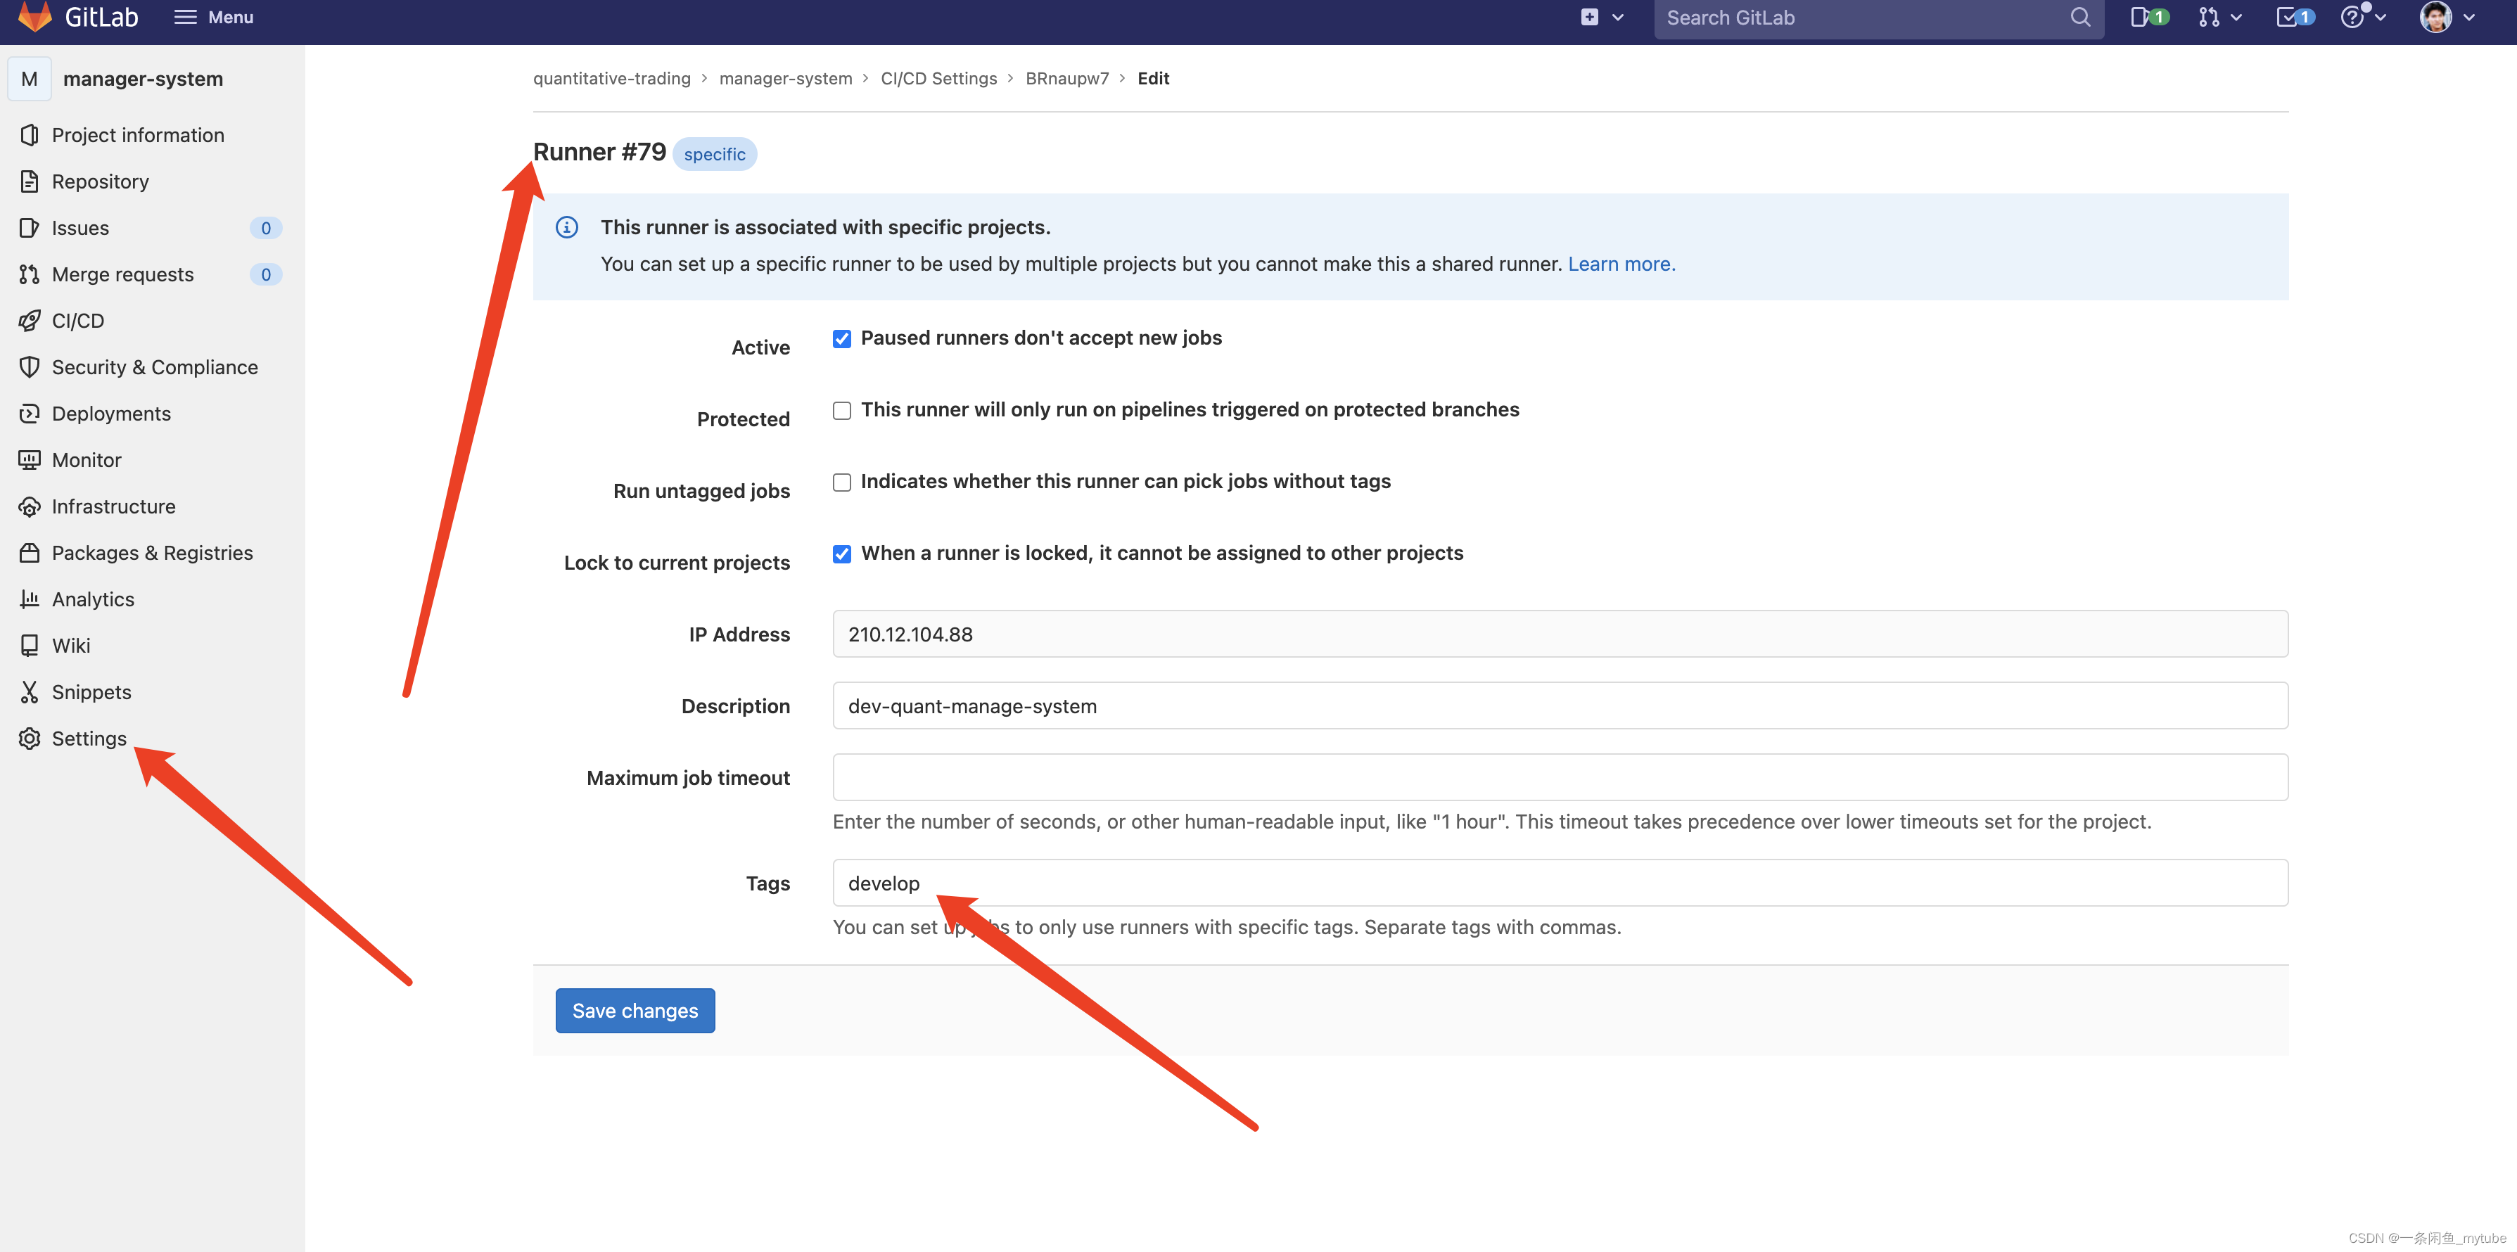
Task: Select Analytics in the sidebar
Action: [93, 599]
